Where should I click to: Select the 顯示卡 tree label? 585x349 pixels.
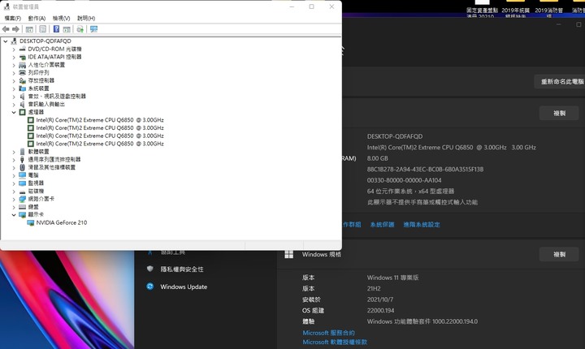(x=36, y=215)
